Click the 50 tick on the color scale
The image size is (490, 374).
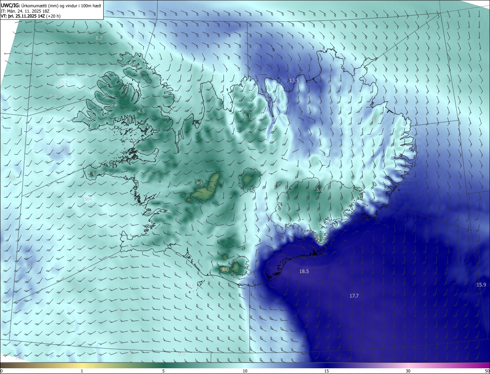point(487,371)
